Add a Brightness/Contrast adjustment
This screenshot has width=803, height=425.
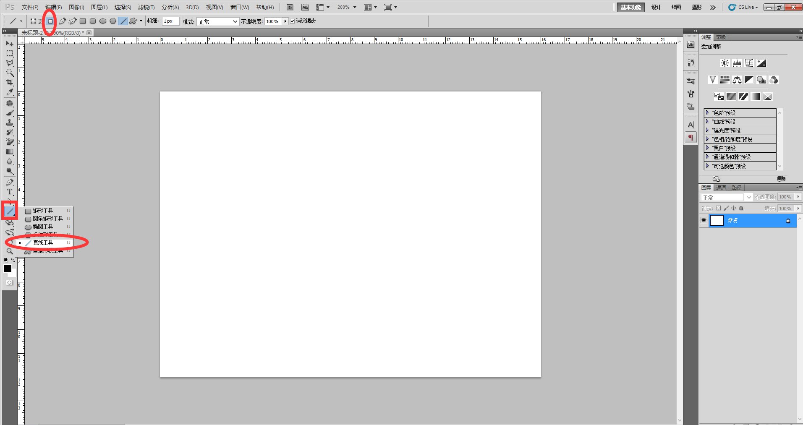725,63
